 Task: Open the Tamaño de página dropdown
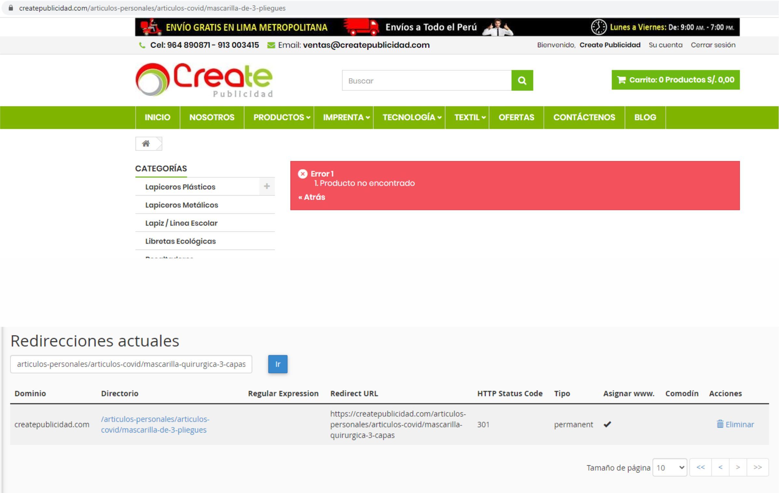click(670, 467)
